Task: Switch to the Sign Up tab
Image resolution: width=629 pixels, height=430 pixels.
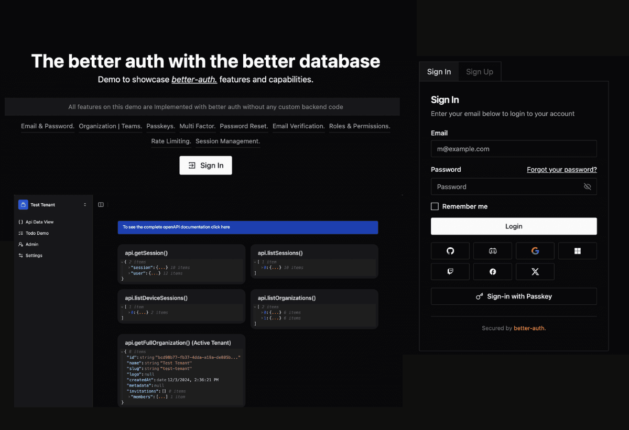Action: click(479, 71)
